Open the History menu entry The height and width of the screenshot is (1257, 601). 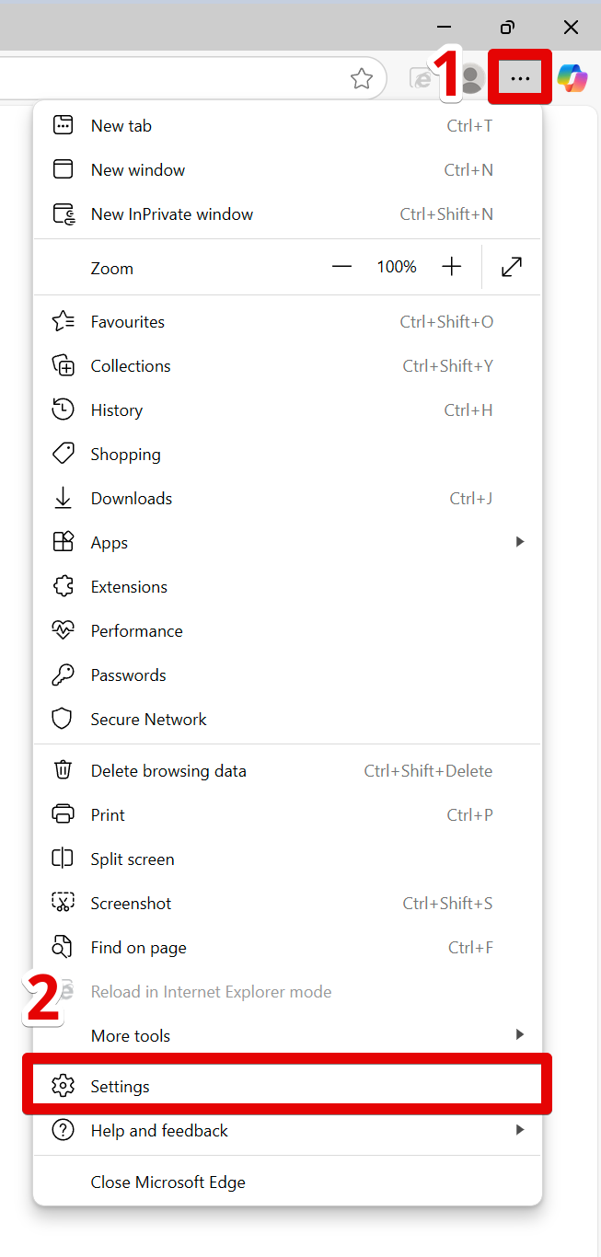[287, 409]
